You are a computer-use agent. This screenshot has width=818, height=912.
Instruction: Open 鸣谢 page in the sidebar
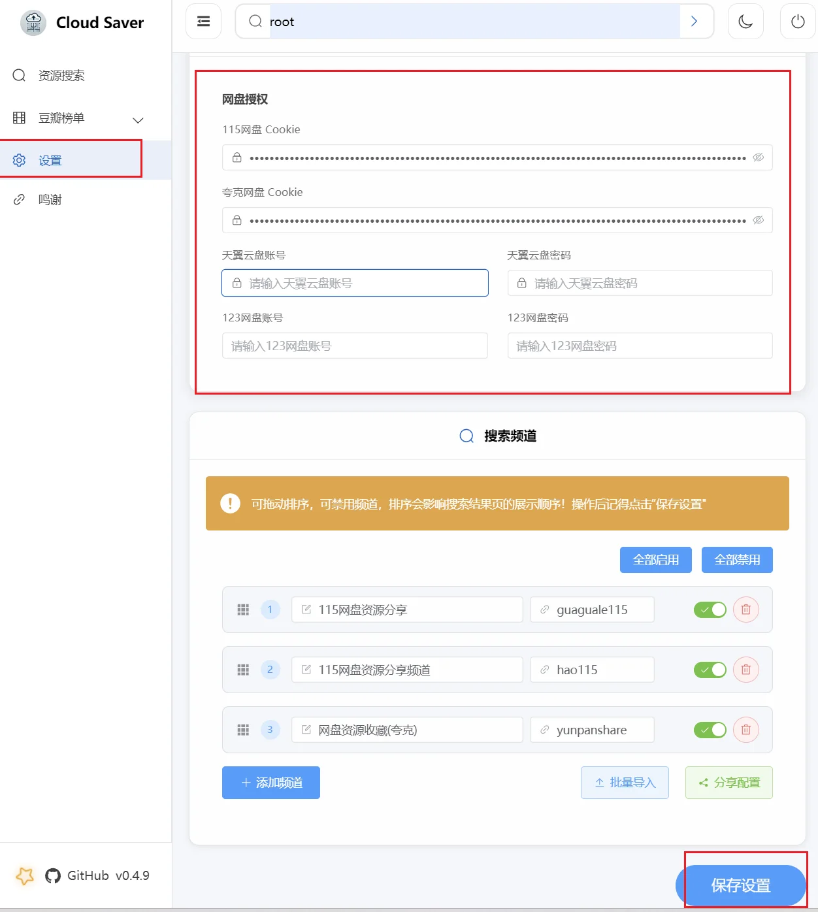point(86,200)
